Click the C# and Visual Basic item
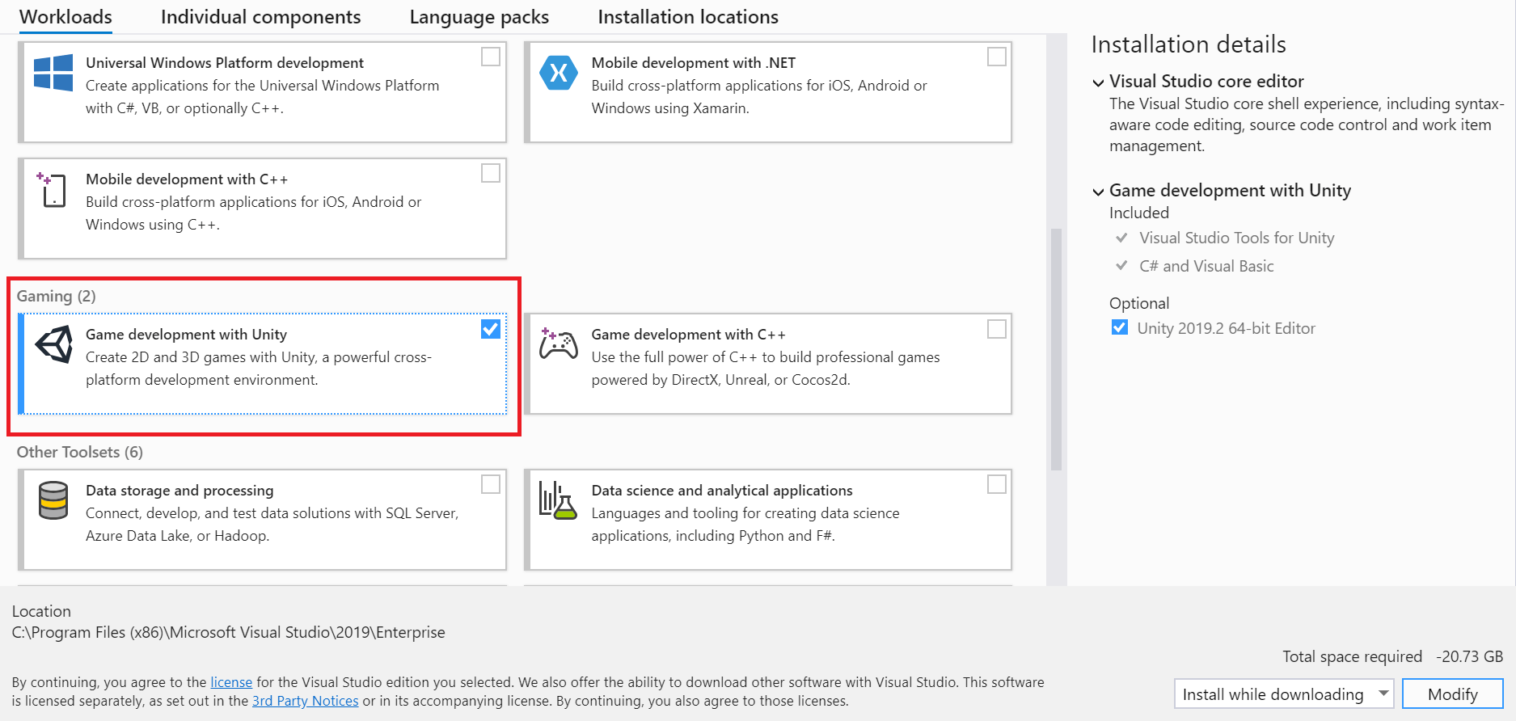This screenshot has width=1516, height=721. [x=1206, y=266]
